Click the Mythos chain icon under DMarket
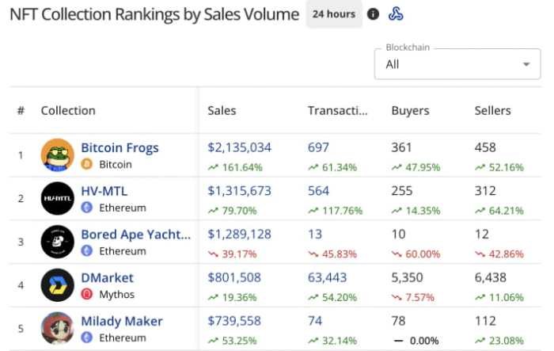This screenshot has height=351, width=554. click(x=87, y=295)
